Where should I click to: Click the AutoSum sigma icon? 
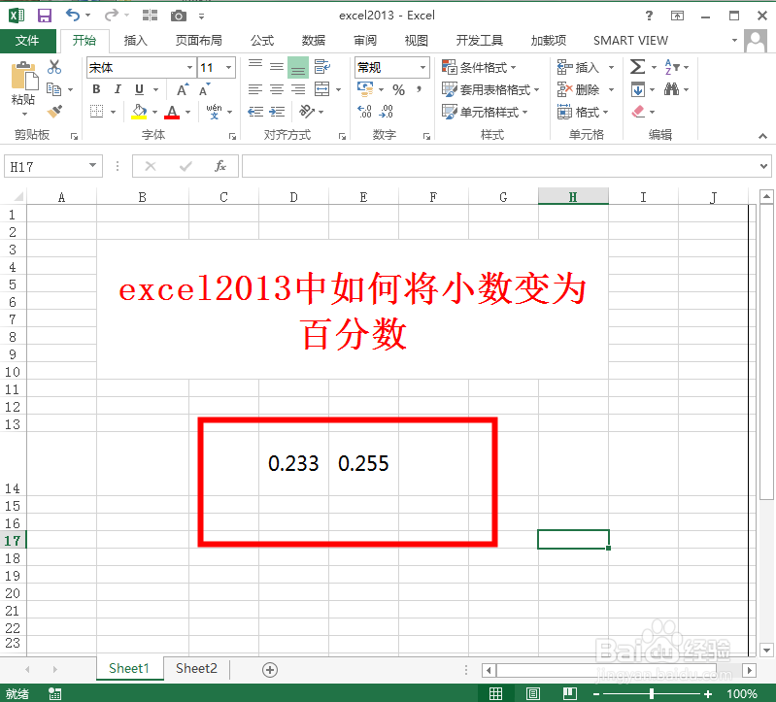point(637,67)
